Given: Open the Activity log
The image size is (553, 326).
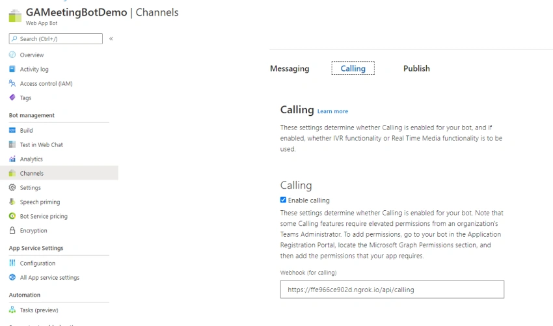Looking at the screenshot, I should (x=34, y=69).
